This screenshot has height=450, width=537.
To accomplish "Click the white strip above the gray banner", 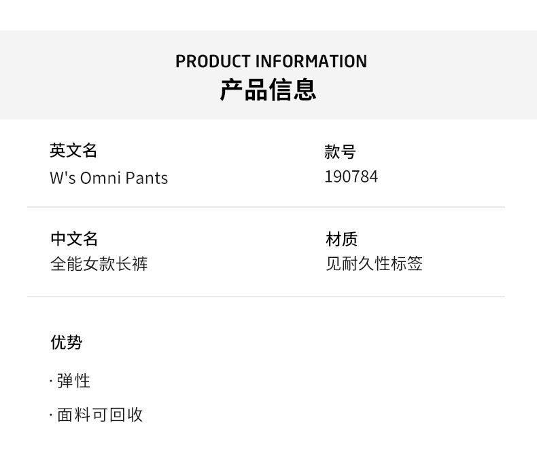I will click(x=268, y=15).
